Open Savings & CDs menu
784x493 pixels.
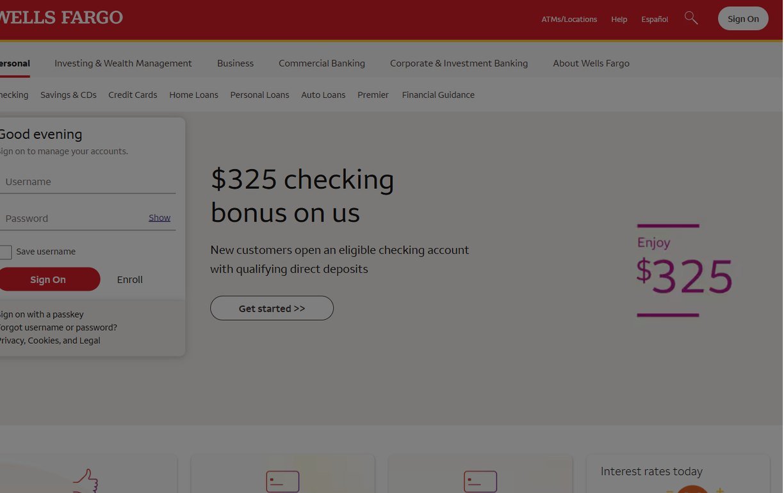(x=69, y=95)
